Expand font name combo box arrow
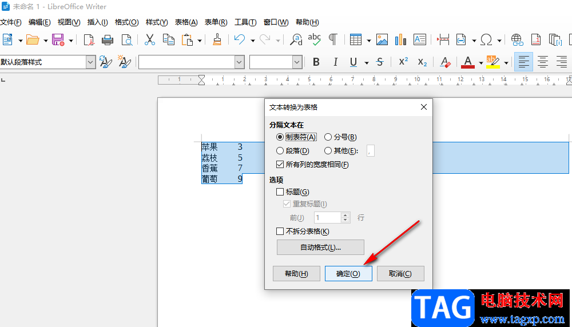 [x=239, y=62]
